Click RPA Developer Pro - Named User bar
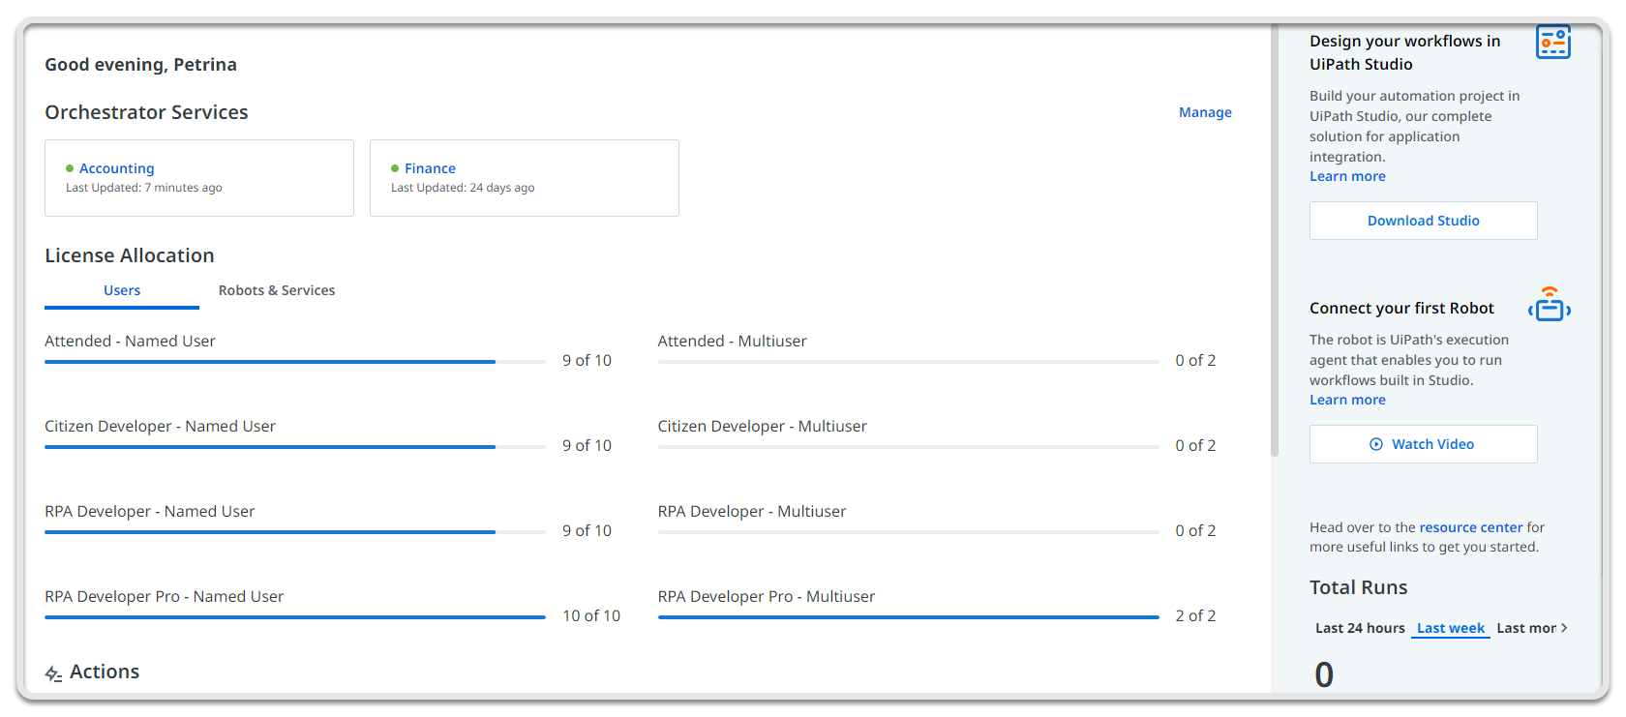1626x717 pixels. [x=295, y=617]
